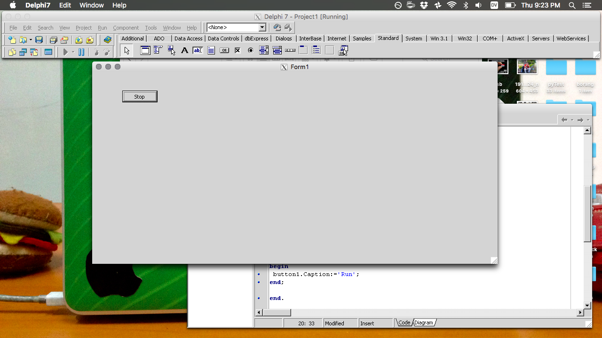Screen dimensions: 602x338
Task: Select the Panel component icon
Action: (330, 50)
